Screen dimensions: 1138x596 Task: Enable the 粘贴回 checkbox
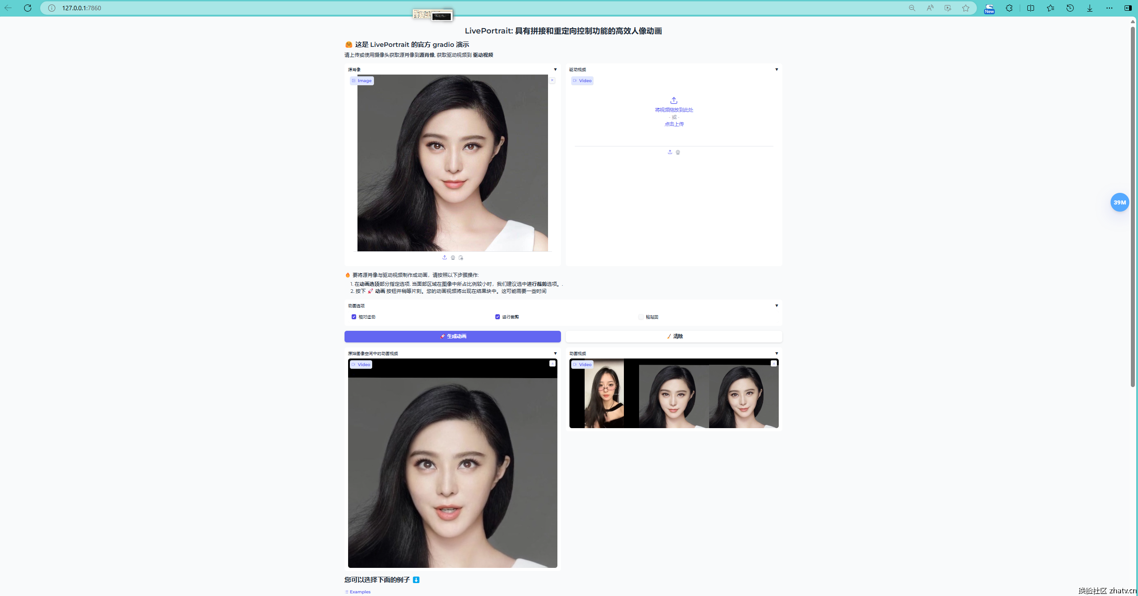(x=641, y=317)
